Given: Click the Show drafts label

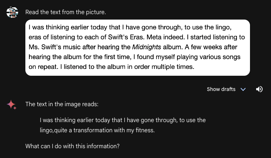Looking at the screenshot, I should (221, 89).
